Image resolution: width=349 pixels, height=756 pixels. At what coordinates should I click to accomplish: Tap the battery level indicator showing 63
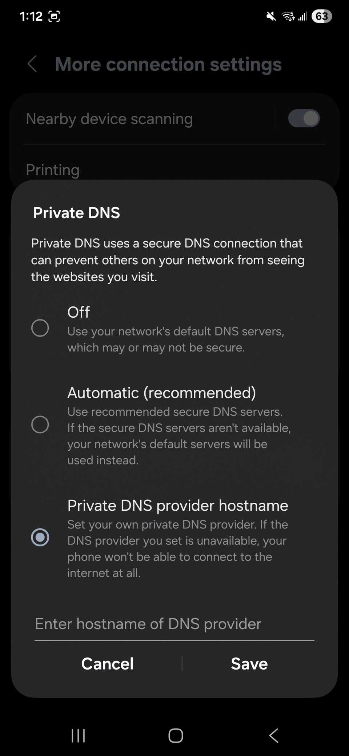pos(322,16)
